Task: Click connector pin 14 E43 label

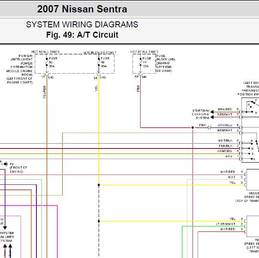Action: 99,77
